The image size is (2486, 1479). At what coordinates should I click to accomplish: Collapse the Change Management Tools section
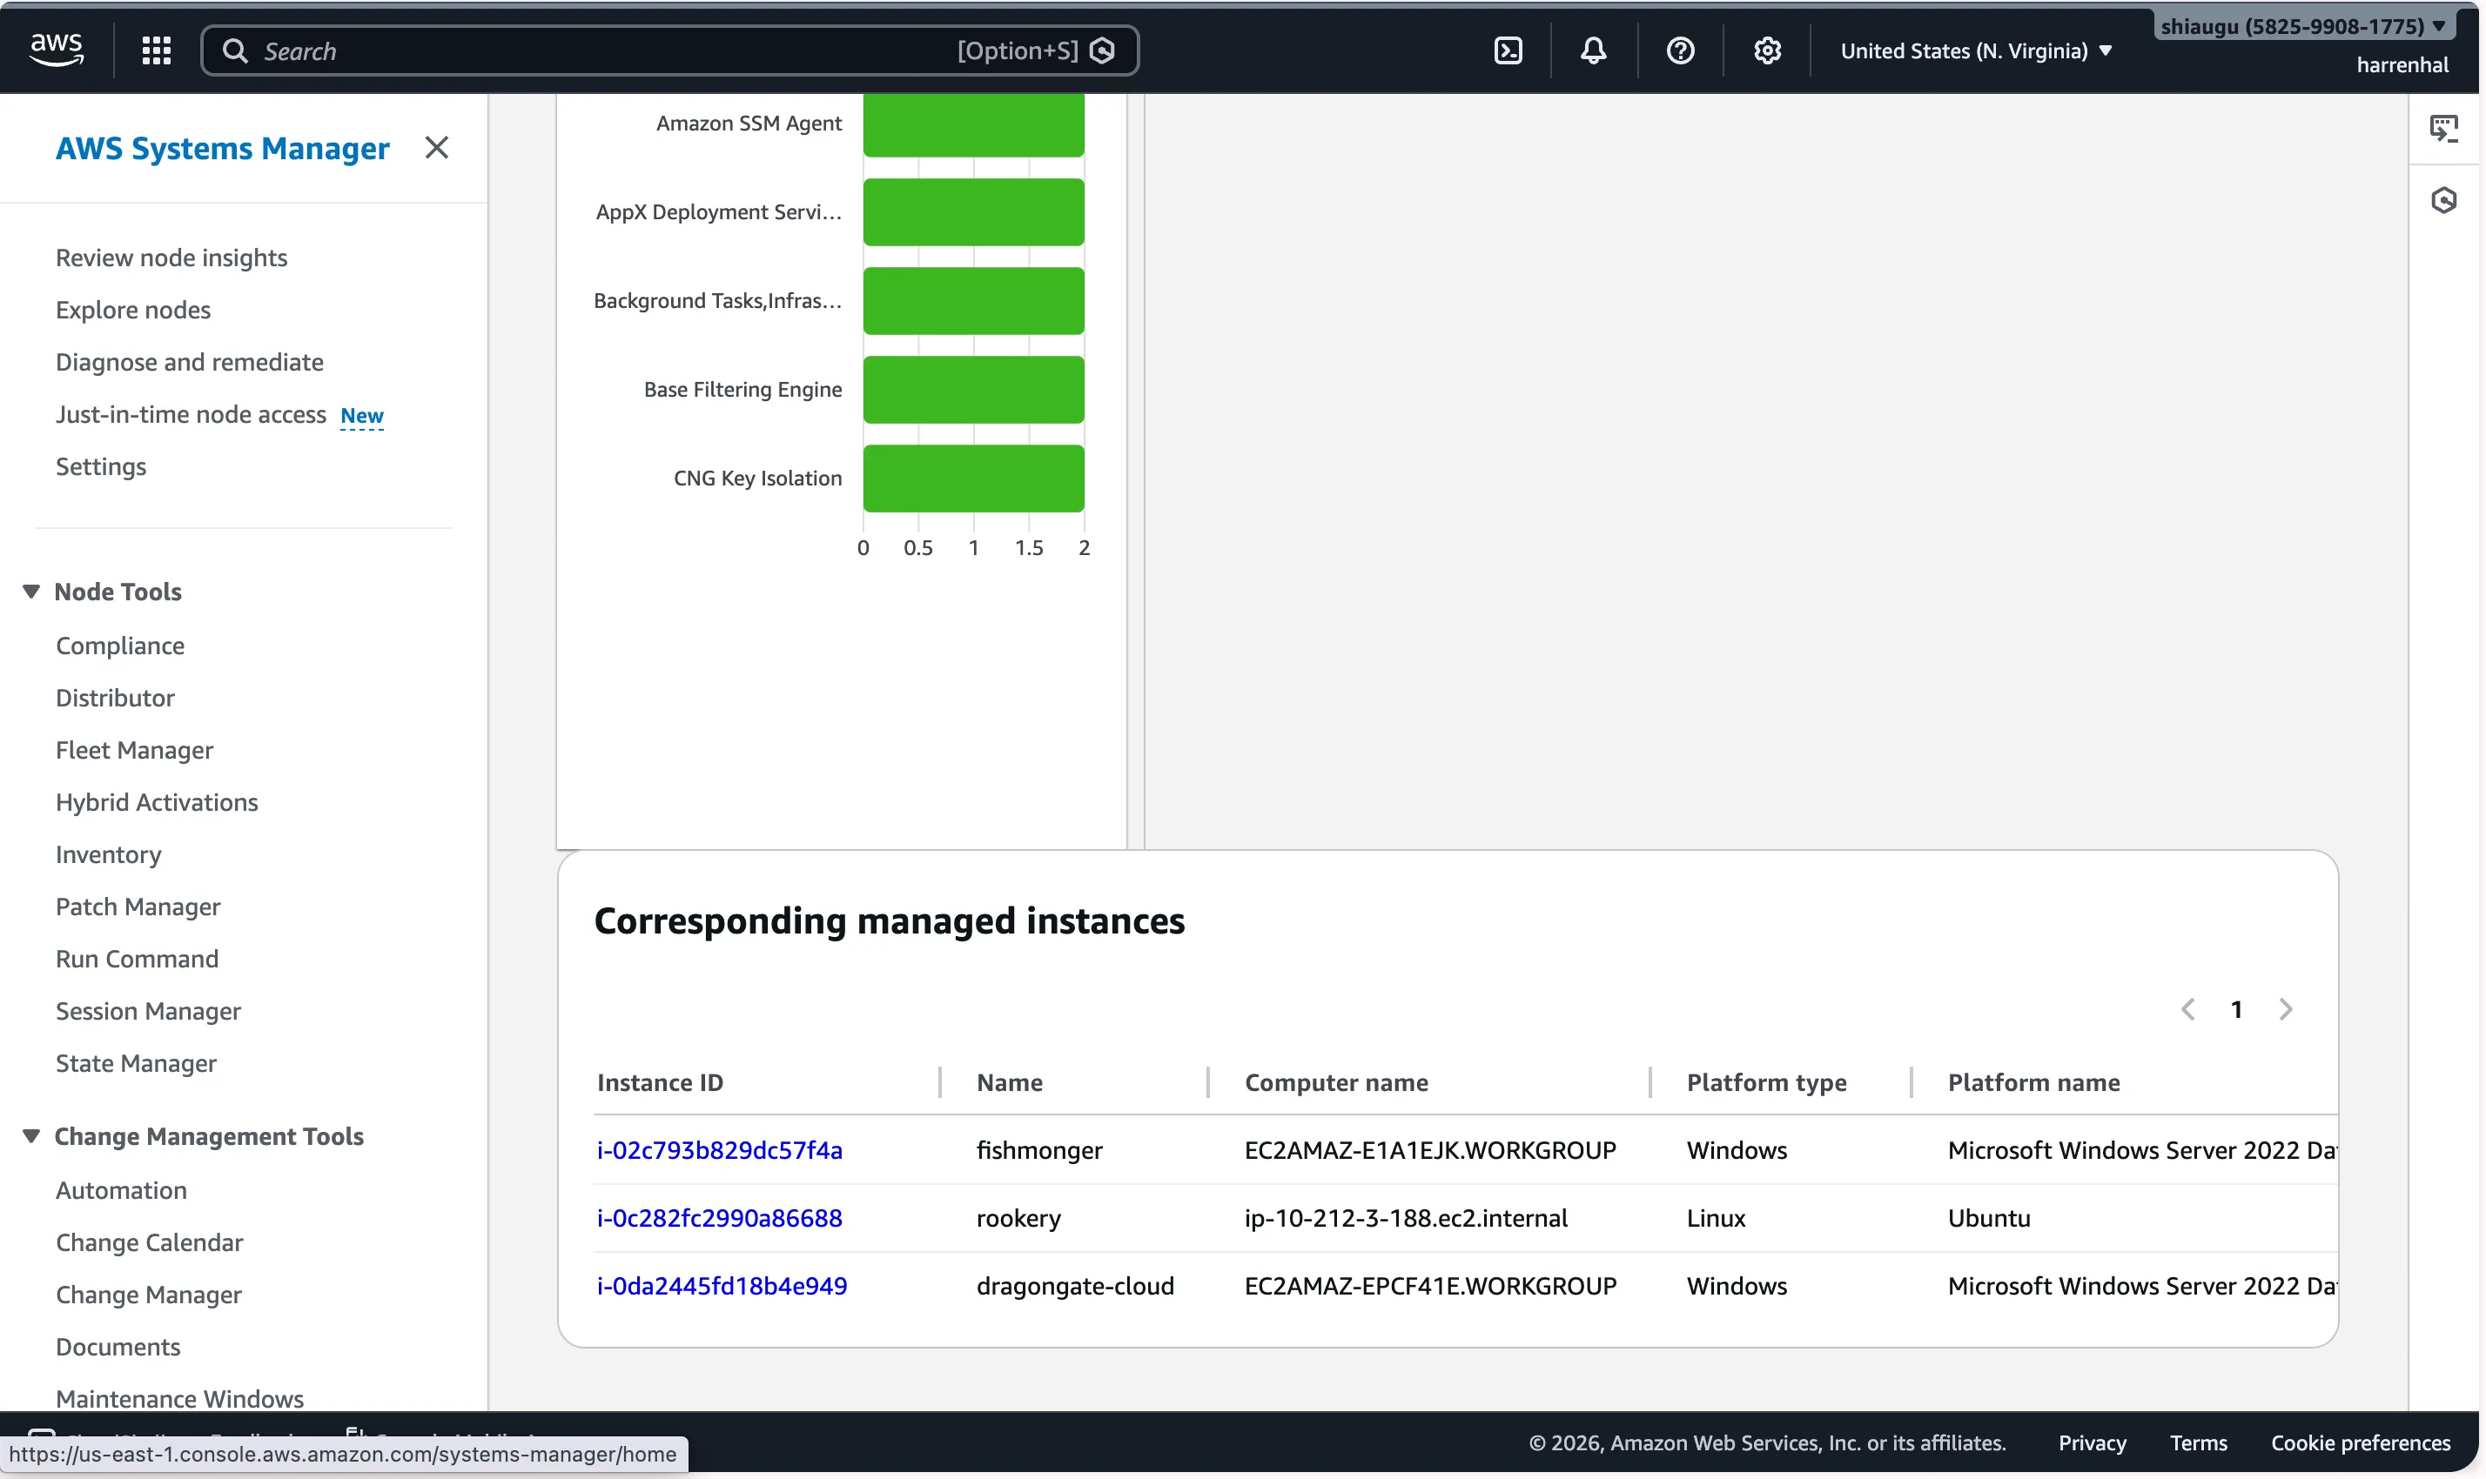click(x=31, y=1136)
